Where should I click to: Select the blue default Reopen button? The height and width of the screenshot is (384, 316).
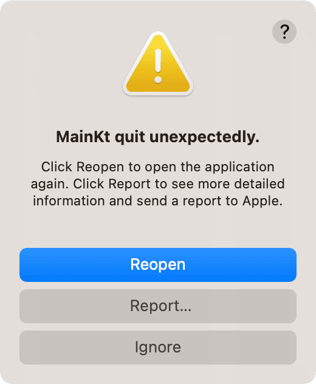[x=158, y=265]
